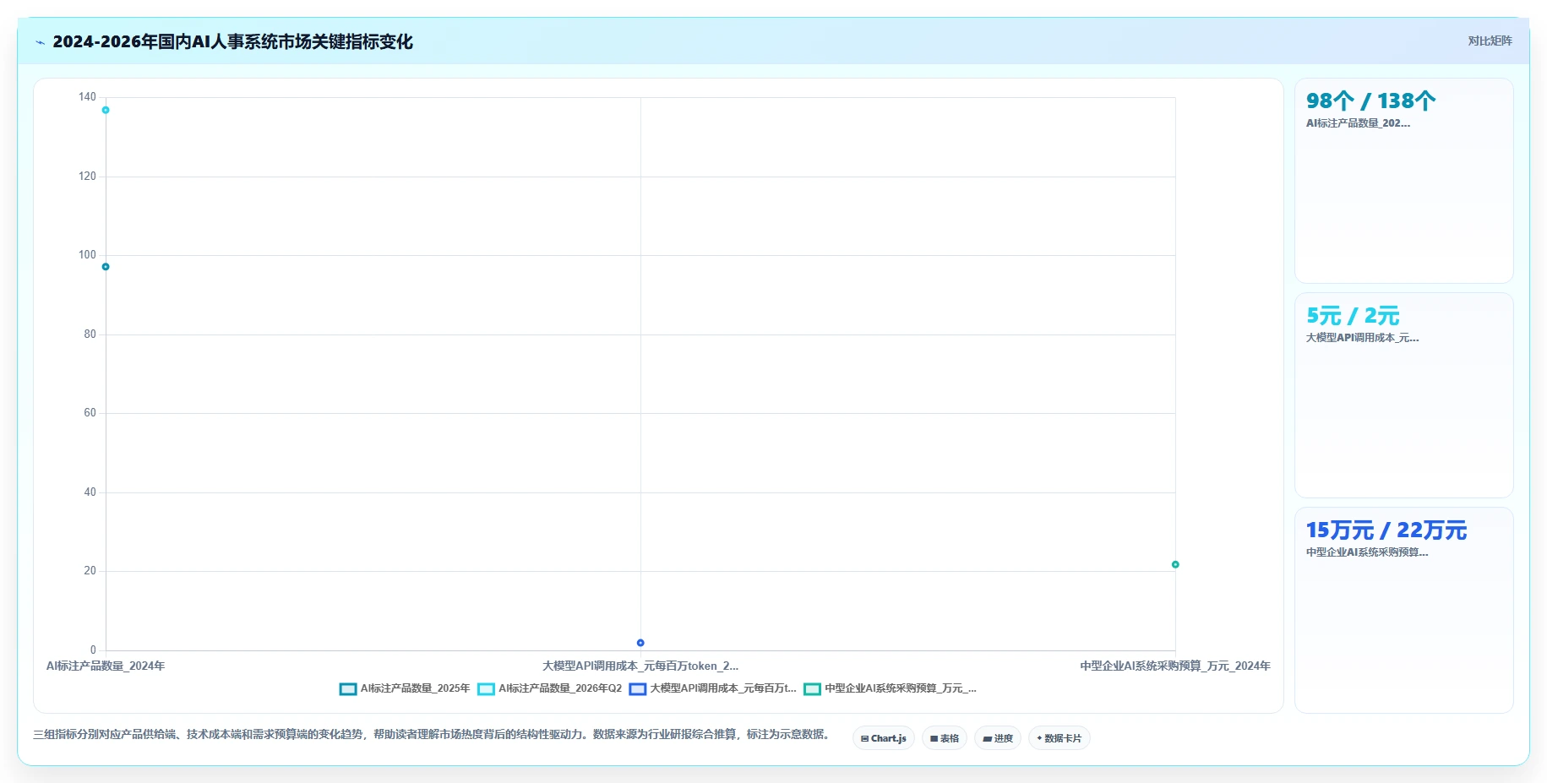Open the 5元 / 2元 data card

1403,395
